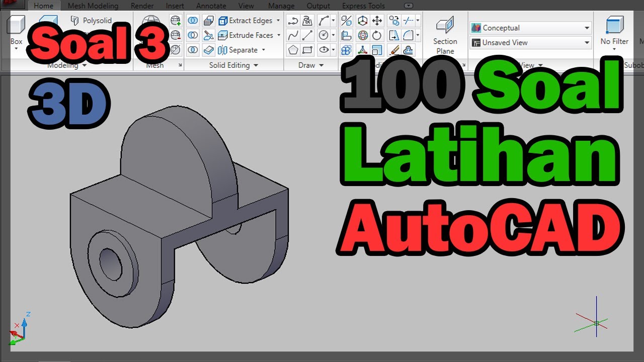Viewport: 644px width, 362px height.
Task: Open the Express Tools tab
Action: point(364,6)
